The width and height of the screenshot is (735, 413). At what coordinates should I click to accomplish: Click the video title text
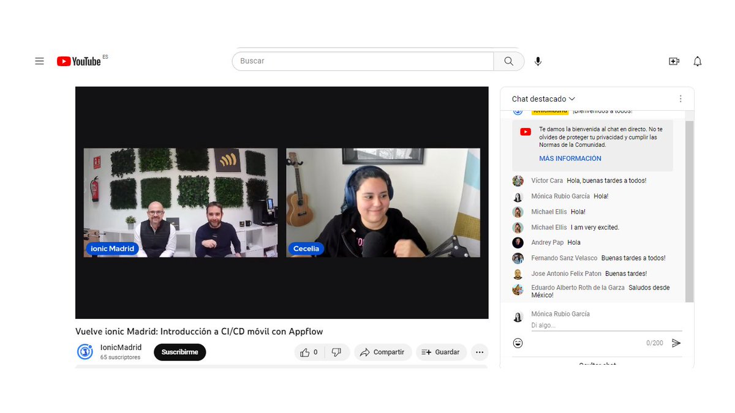pos(199,332)
